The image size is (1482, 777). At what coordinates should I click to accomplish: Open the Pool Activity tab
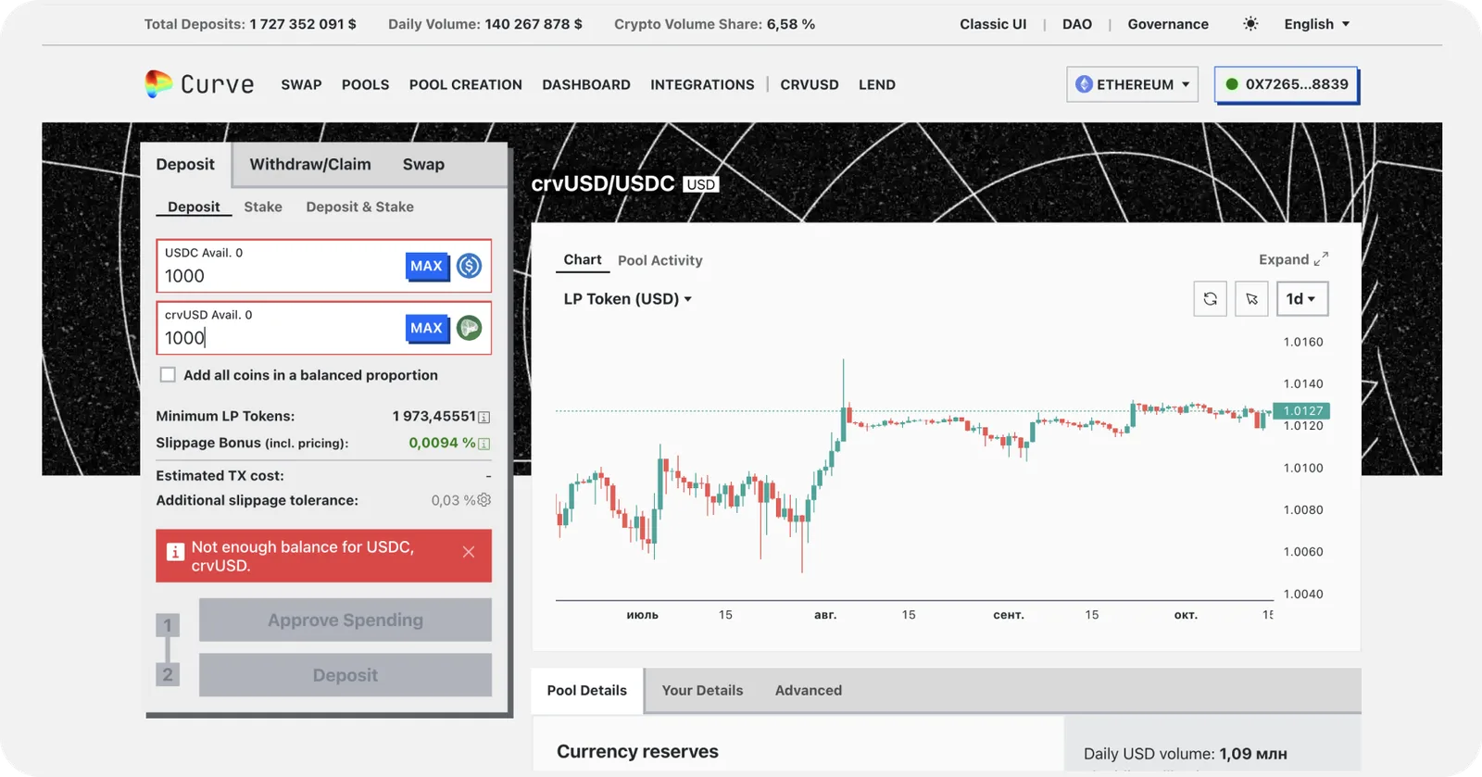pos(660,260)
